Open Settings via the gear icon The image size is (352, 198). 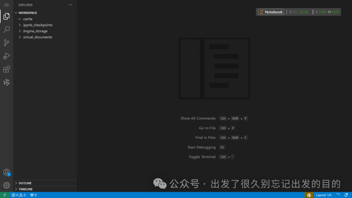[7, 185]
